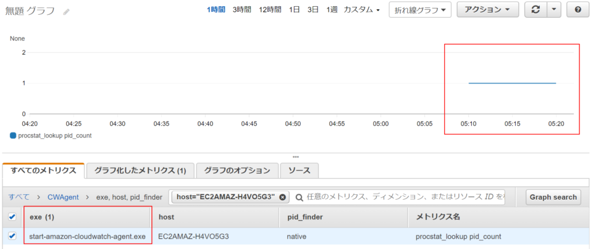Screen dimensions: 593x249
Task: Open the refresh options dropdown arrow
Action: (x=554, y=10)
